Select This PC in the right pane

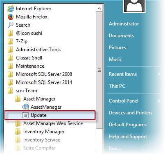(x=117, y=86)
